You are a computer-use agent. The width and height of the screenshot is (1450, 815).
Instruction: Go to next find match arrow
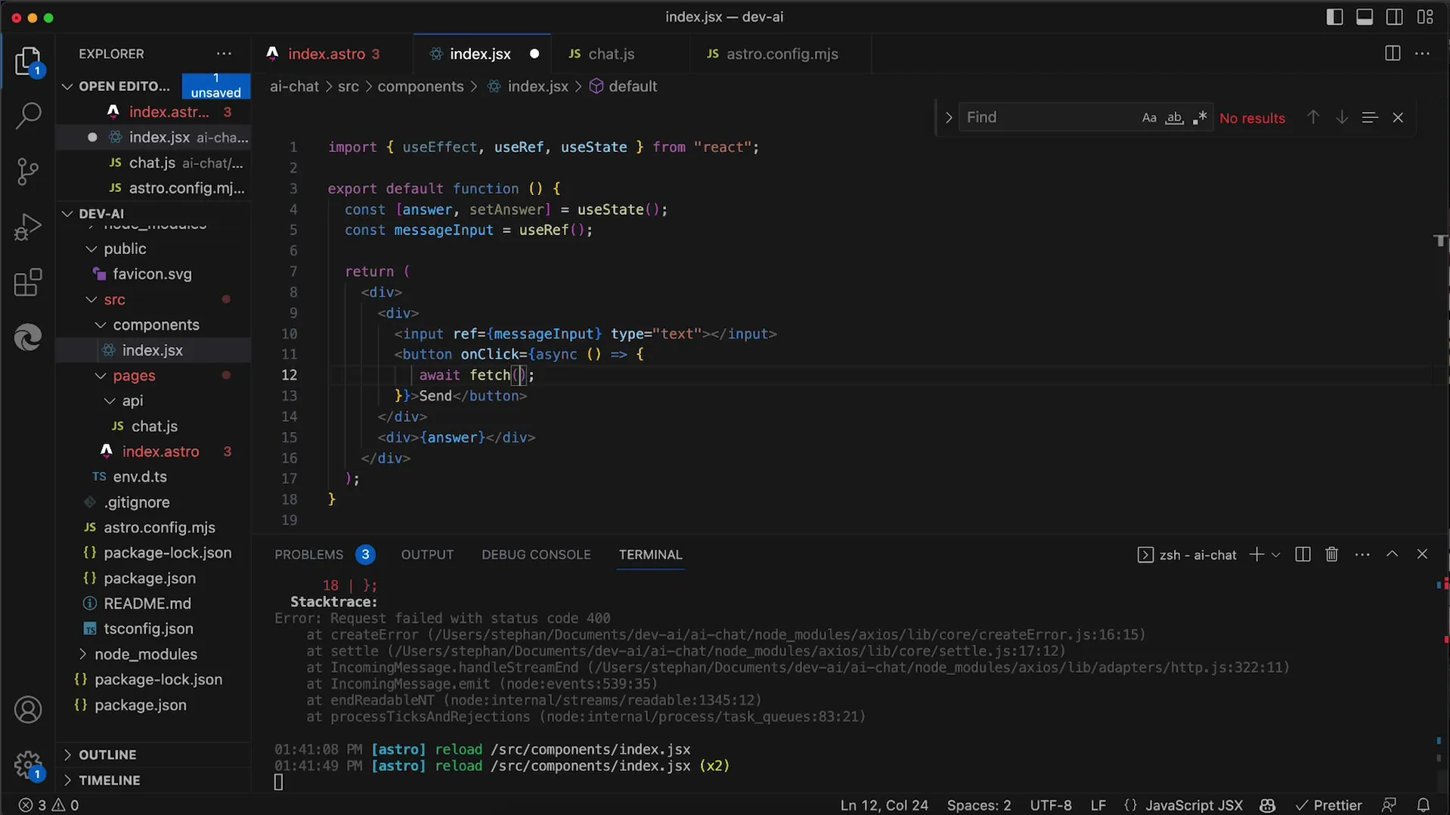click(1341, 117)
